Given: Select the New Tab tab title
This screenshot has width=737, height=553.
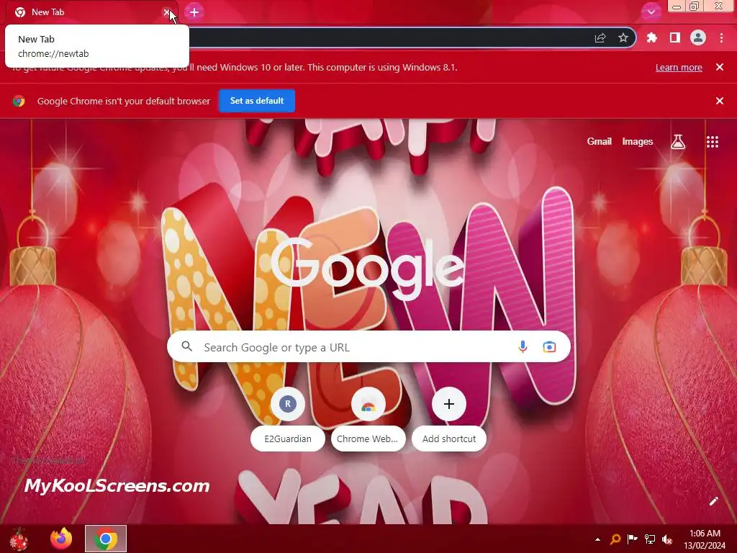Looking at the screenshot, I should click(x=48, y=12).
